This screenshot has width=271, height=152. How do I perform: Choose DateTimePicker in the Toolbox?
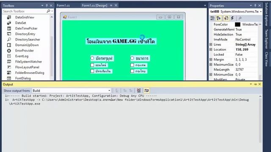(x=26, y=28)
